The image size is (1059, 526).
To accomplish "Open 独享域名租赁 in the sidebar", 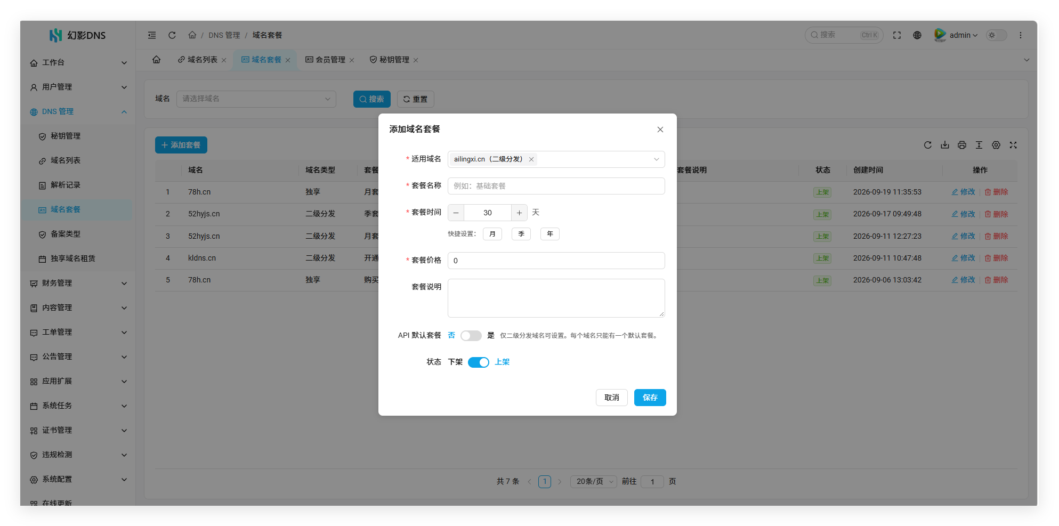I will [x=78, y=259].
